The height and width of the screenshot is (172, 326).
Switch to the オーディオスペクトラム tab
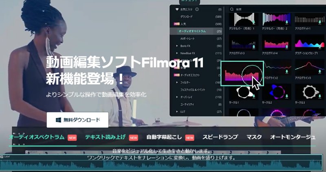coord(37,137)
